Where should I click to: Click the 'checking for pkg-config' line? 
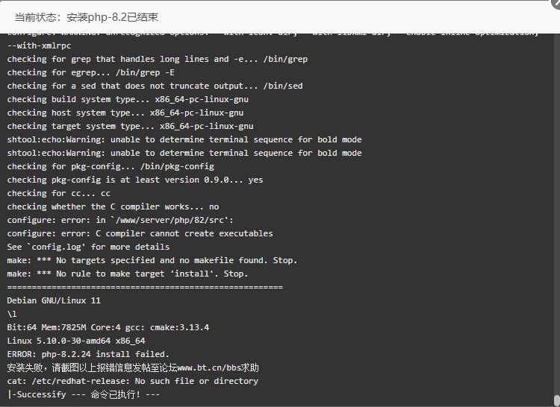(111, 166)
